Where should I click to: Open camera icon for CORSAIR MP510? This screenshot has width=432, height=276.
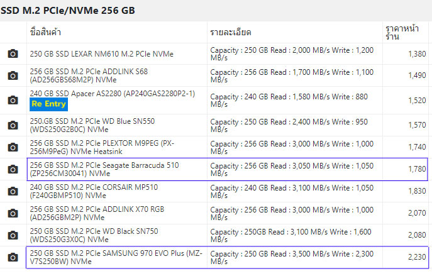13,191
